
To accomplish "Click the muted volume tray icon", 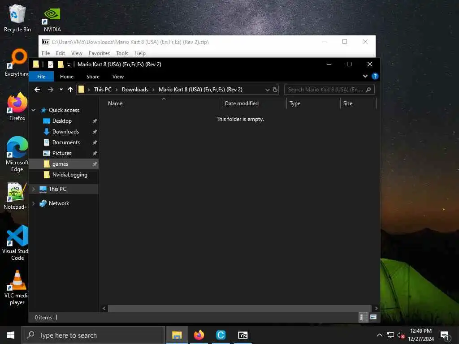I will [x=401, y=335].
